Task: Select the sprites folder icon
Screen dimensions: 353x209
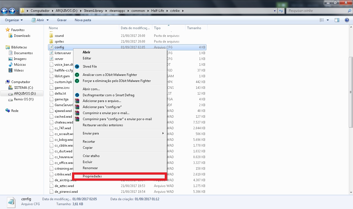Action: coord(51,42)
